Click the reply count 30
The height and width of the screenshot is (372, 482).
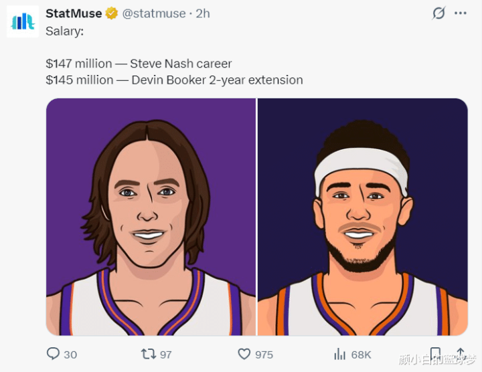pyautogui.click(x=70, y=355)
